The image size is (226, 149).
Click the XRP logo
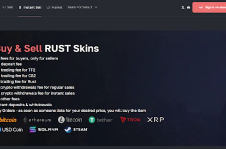[x=155, y=120]
